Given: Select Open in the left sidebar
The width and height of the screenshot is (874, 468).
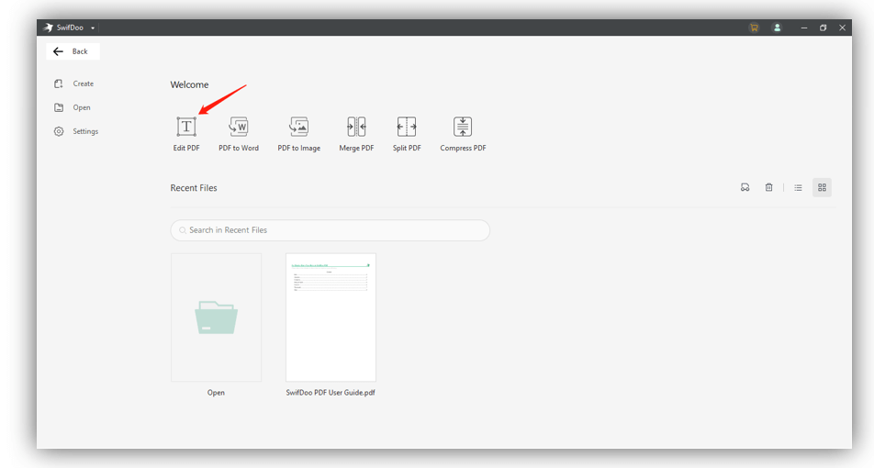Looking at the screenshot, I should [x=72, y=107].
